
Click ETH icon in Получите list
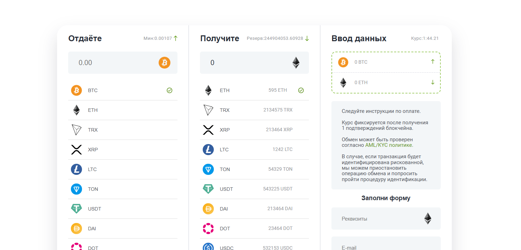pos(208,90)
